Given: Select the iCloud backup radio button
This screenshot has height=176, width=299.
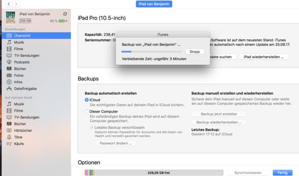Looking at the screenshot, I should pos(87,100).
